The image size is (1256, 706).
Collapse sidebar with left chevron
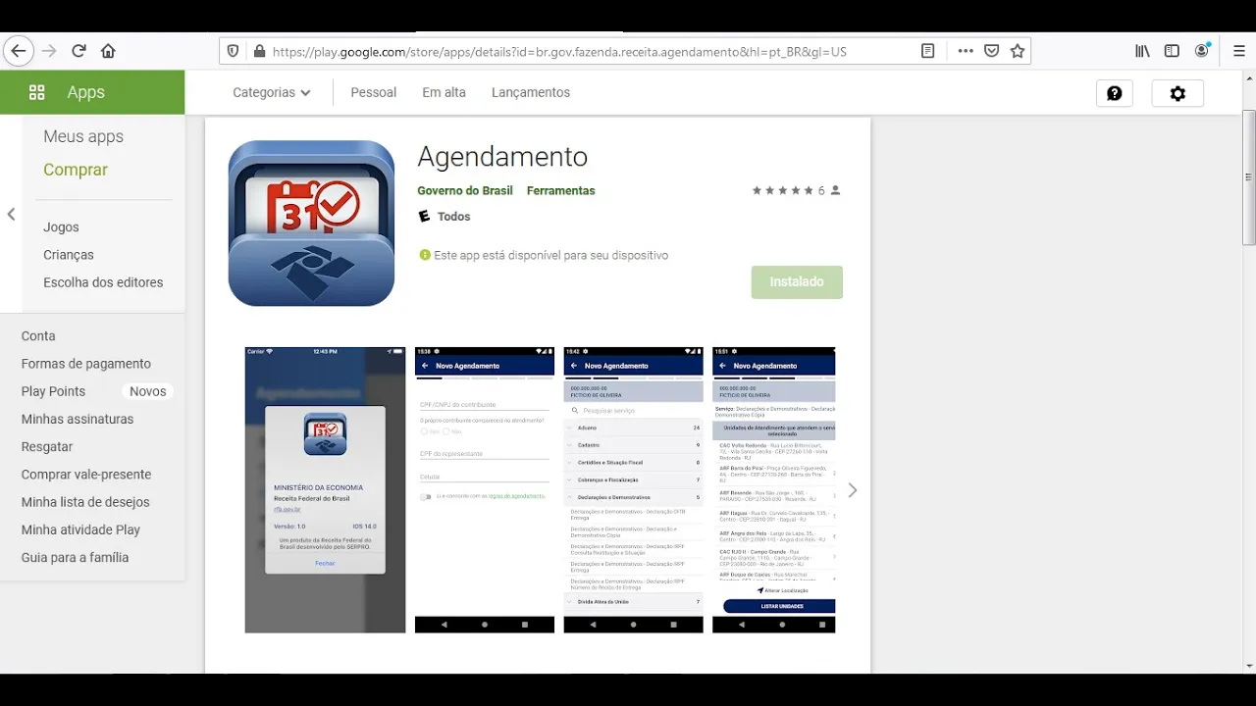(11, 214)
